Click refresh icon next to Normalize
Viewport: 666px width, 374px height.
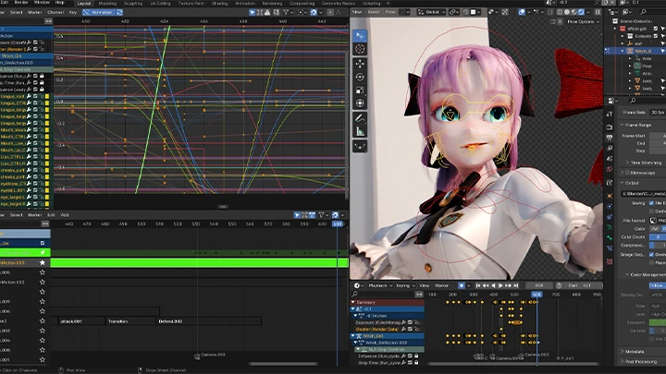(x=119, y=12)
